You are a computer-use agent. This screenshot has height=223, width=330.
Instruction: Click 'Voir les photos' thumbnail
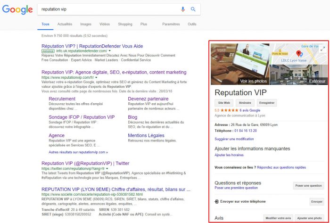pos(240,64)
